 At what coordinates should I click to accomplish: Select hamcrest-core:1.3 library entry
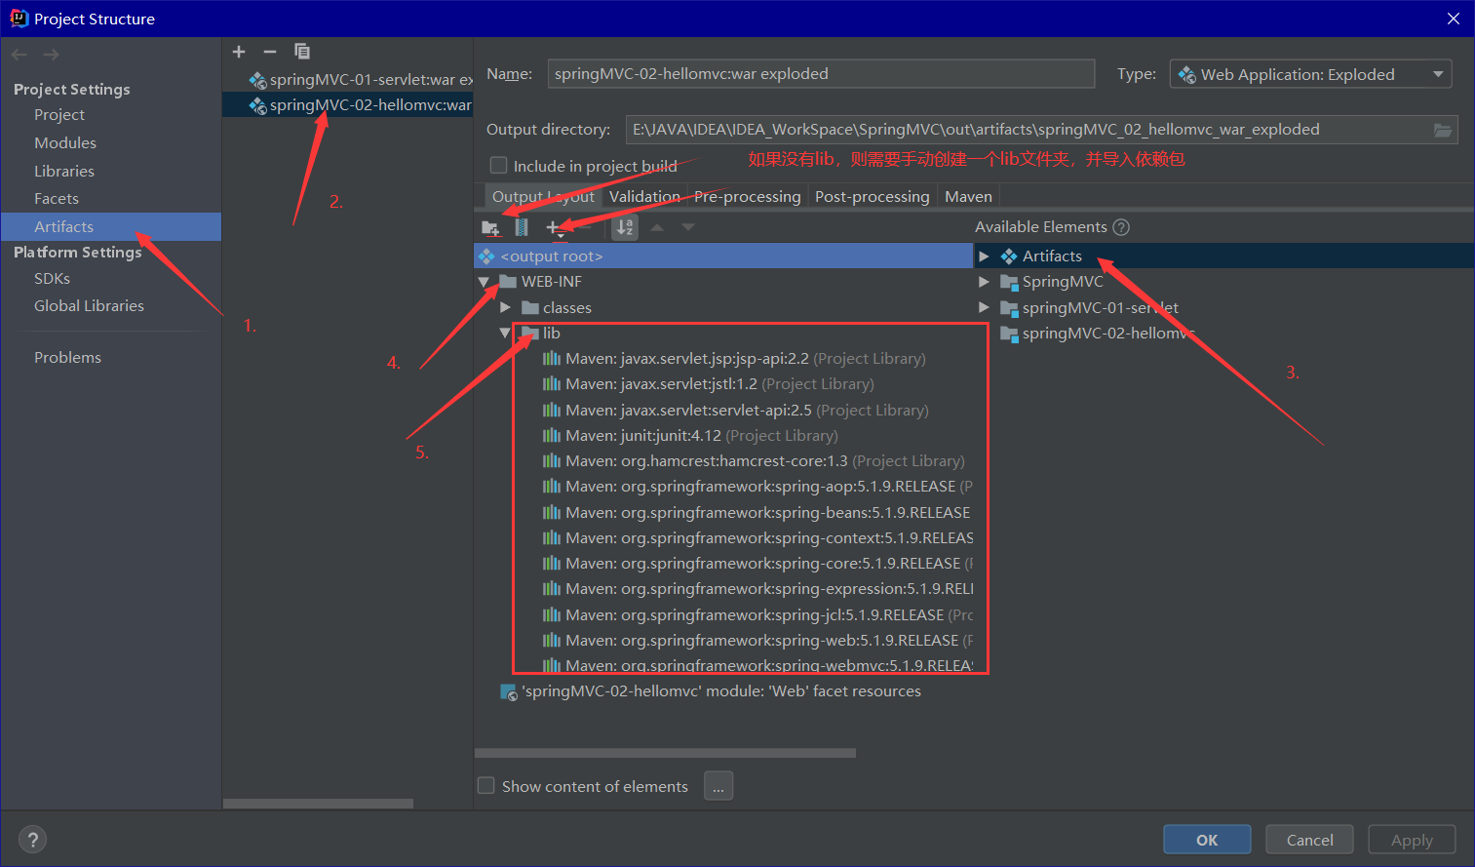point(754,461)
